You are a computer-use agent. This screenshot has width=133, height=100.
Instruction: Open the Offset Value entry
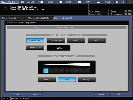point(35,48)
